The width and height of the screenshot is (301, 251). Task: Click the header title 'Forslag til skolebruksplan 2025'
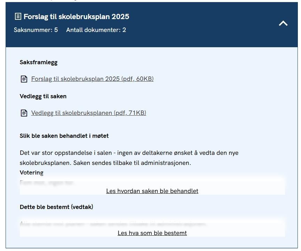pos(76,16)
